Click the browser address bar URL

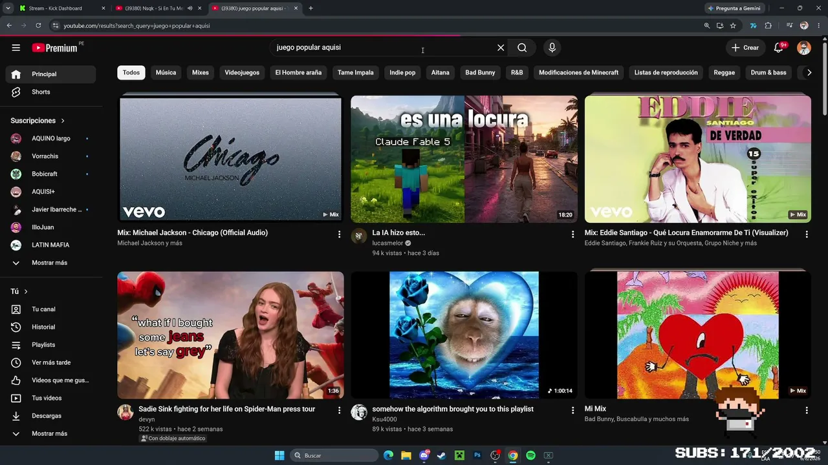[x=136, y=26]
